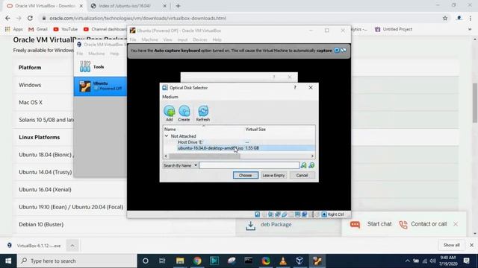The image size is (478, 268).
Task: Click Start chat
Action: click(x=371, y=224)
